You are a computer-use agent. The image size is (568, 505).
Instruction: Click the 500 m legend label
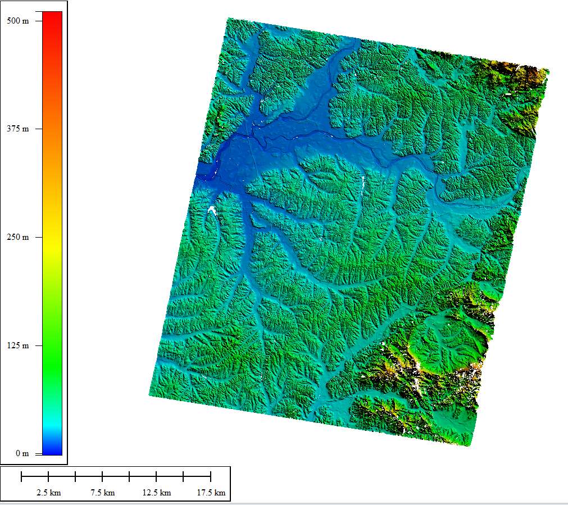point(17,21)
